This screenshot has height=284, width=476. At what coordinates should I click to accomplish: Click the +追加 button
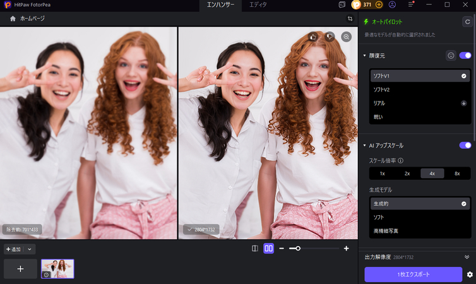tap(13, 249)
